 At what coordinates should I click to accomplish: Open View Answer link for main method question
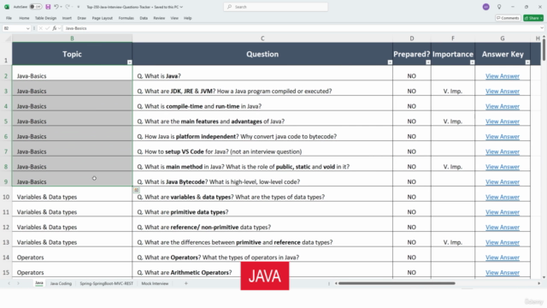pyautogui.click(x=503, y=167)
